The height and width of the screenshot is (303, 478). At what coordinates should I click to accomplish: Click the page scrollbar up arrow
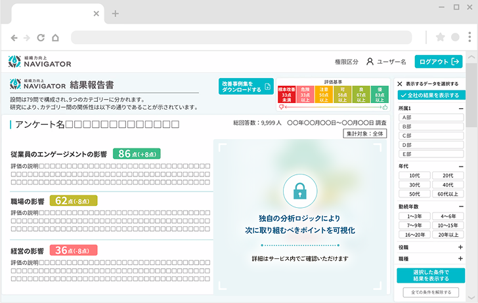[x=471, y=57]
